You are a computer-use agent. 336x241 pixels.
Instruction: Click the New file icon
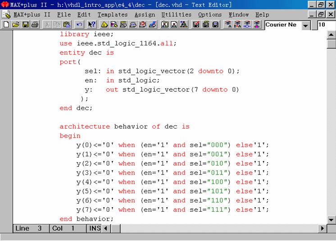pos(6,25)
